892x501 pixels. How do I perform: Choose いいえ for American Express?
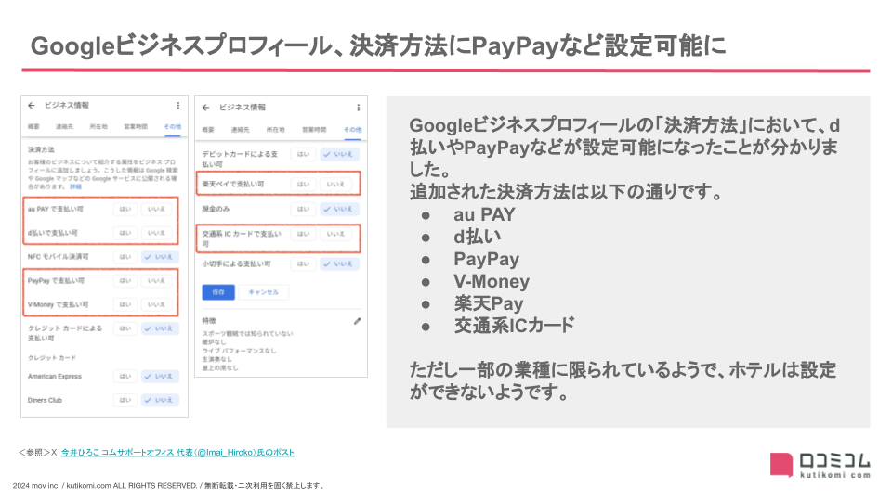160,376
